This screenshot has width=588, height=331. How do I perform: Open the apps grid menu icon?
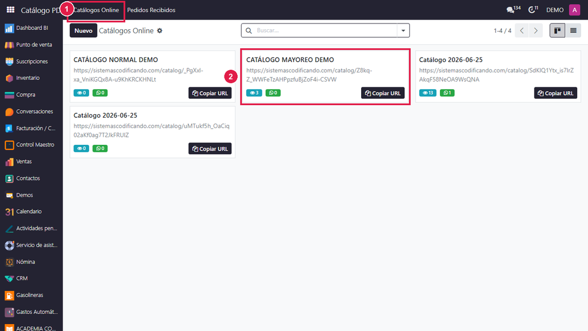[x=10, y=9]
